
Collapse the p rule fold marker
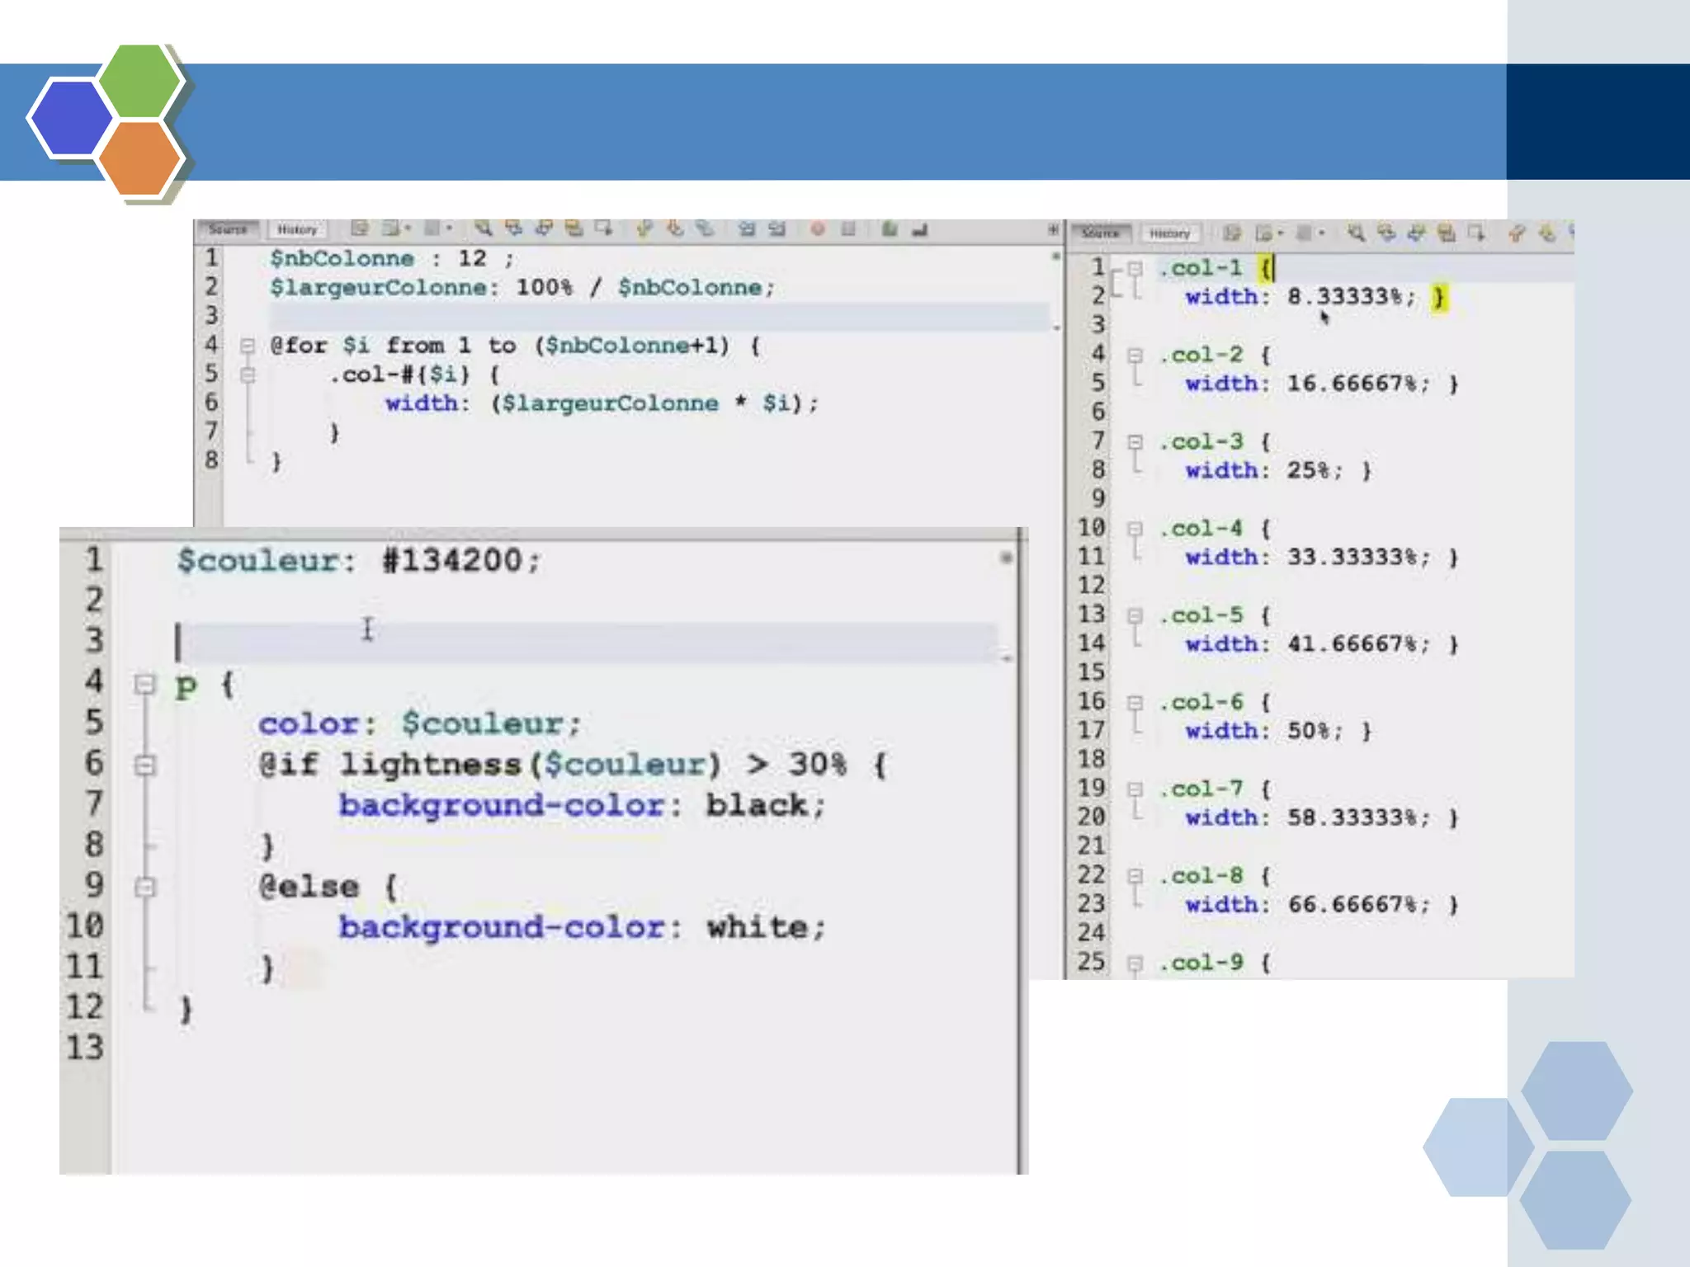[x=145, y=684]
